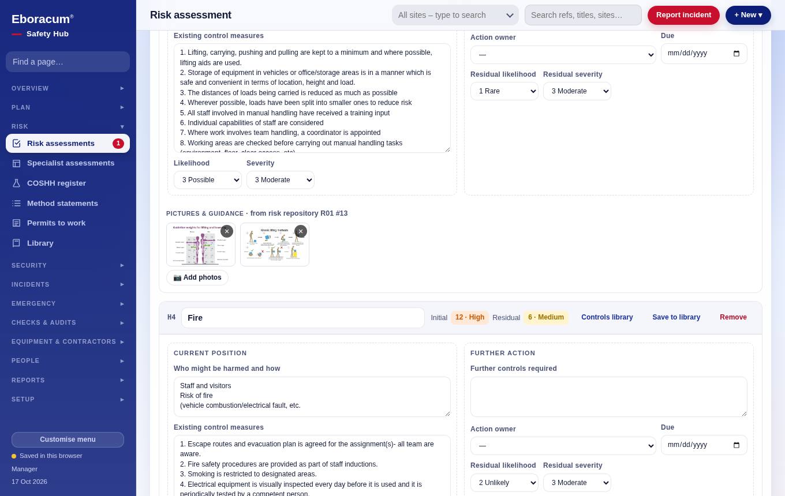The image size is (785, 496).
Task: Click the Library book icon
Action: (16, 243)
